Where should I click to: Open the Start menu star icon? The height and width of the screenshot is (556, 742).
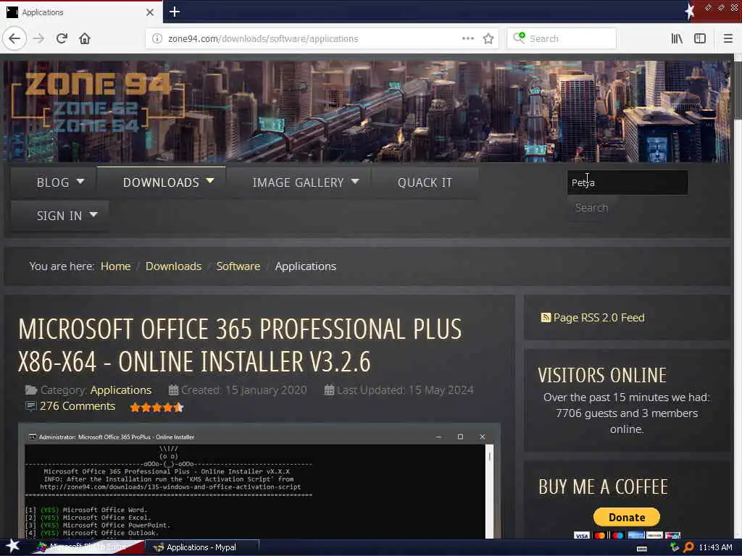[x=12, y=546]
